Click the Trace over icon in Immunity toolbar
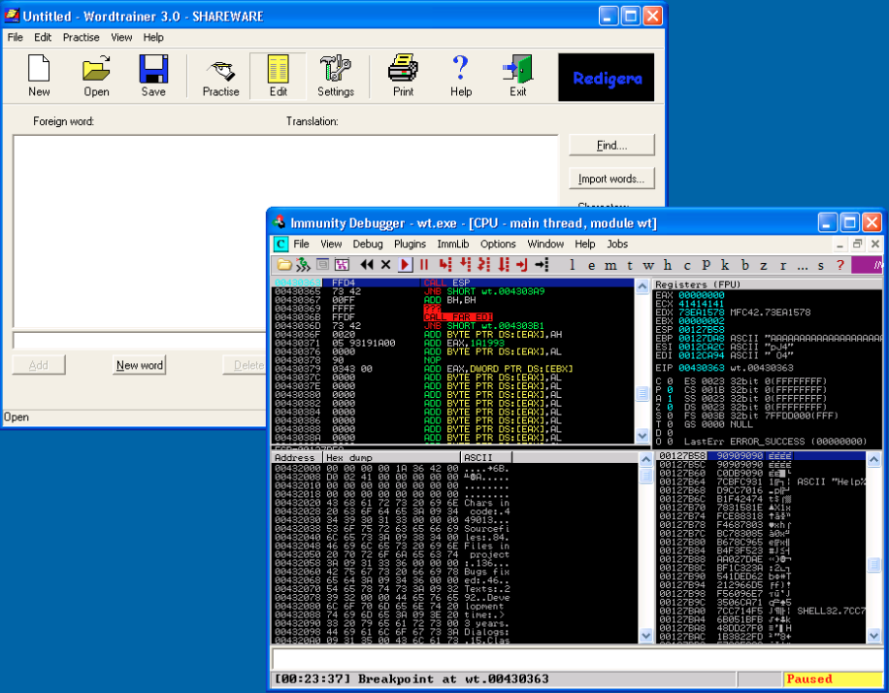The width and height of the screenshot is (889, 693). point(503,265)
